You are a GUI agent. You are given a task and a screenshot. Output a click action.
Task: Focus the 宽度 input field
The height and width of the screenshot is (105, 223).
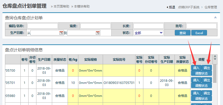click(x=95, y=26)
